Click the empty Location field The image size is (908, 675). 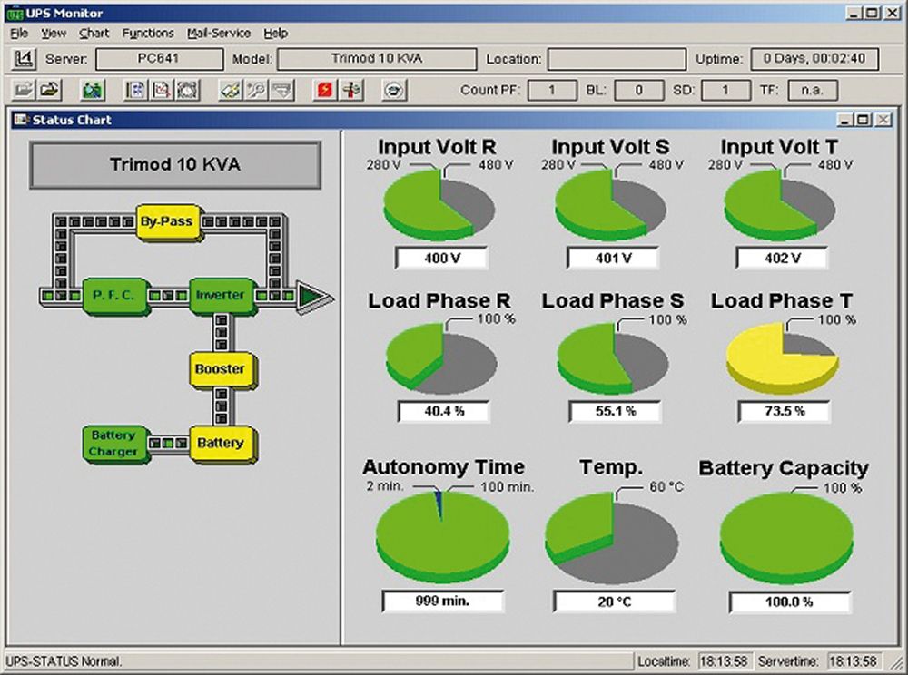pyautogui.click(x=617, y=59)
